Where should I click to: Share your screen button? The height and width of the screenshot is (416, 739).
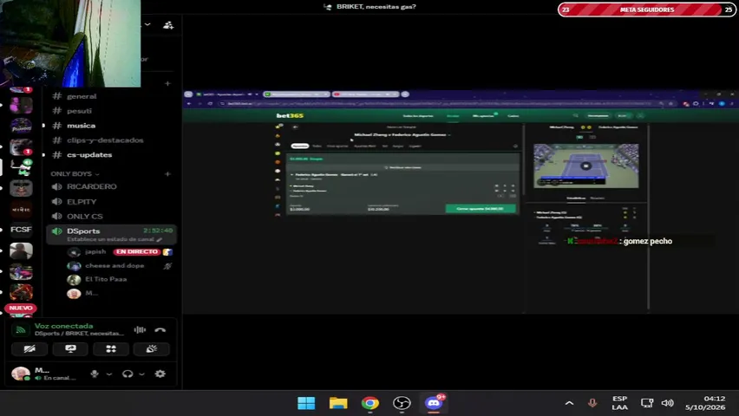tap(71, 349)
